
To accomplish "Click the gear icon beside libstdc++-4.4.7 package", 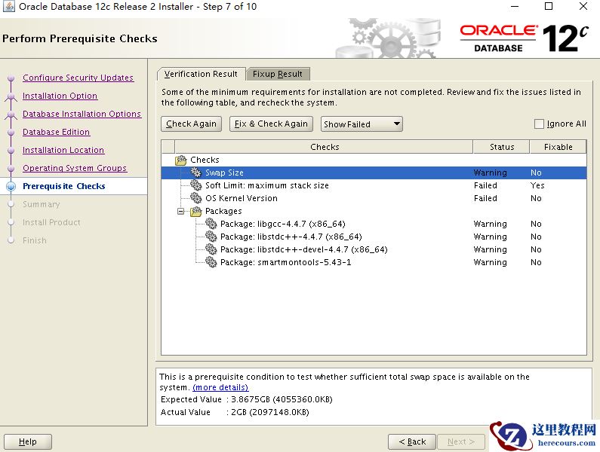I will click(211, 237).
